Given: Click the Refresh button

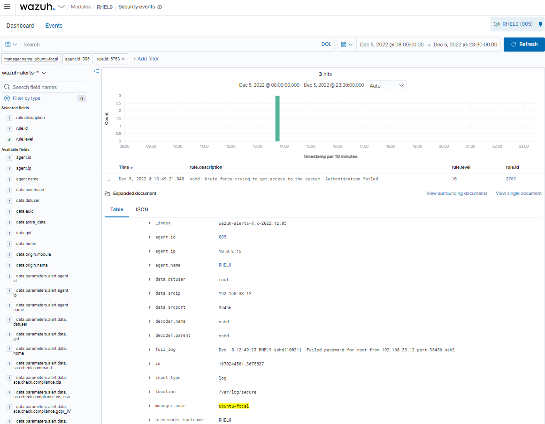Looking at the screenshot, I should (x=524, y=45).
